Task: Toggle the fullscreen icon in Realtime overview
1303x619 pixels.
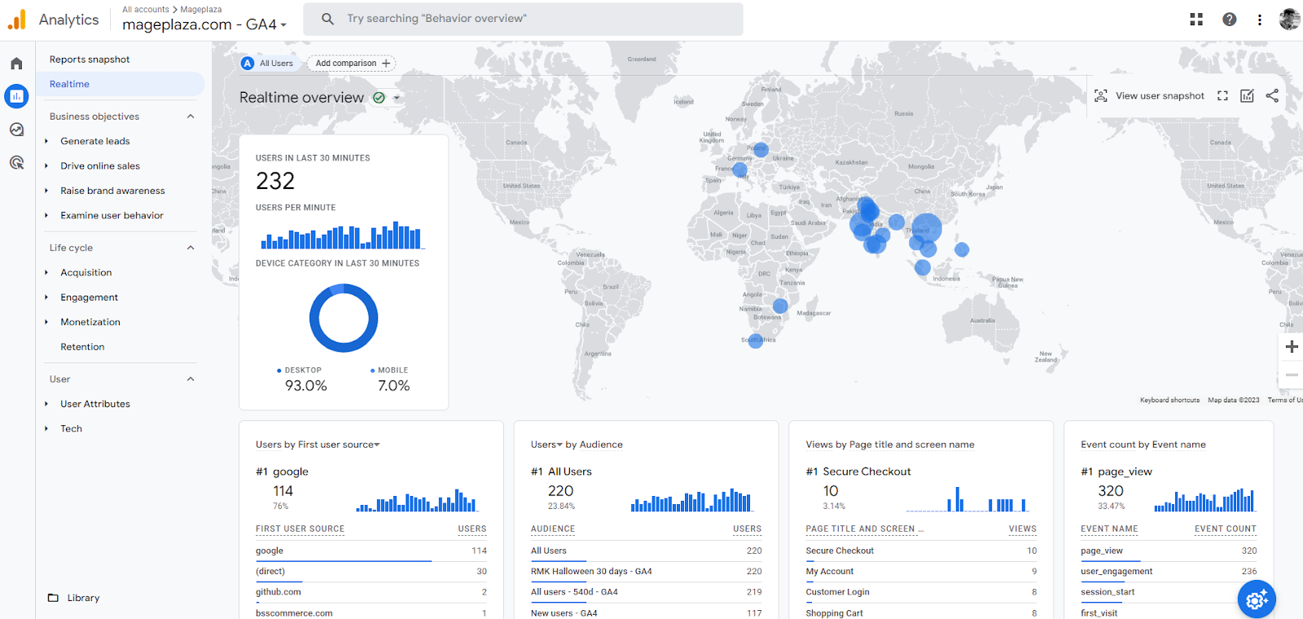Action: coord(1222,96)
